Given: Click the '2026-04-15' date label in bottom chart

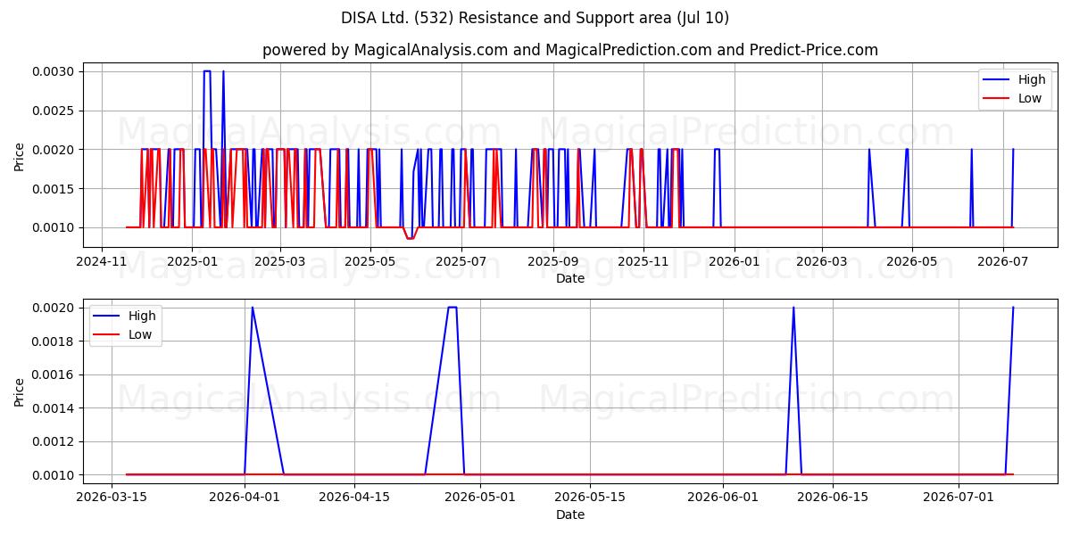Looking at the screenshot, I should [x=354, y=498].
